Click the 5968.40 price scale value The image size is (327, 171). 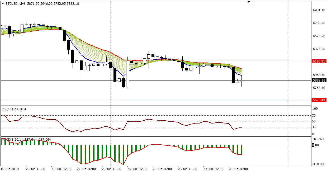pos(319,75)
